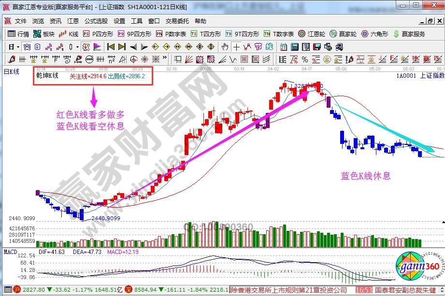Click the calendar icon showing 21
445x296 pixels.
[x=283, y=47]
